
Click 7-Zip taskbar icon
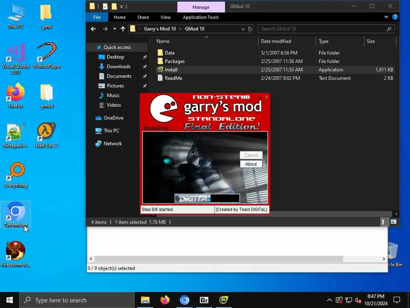click(204, 300)
